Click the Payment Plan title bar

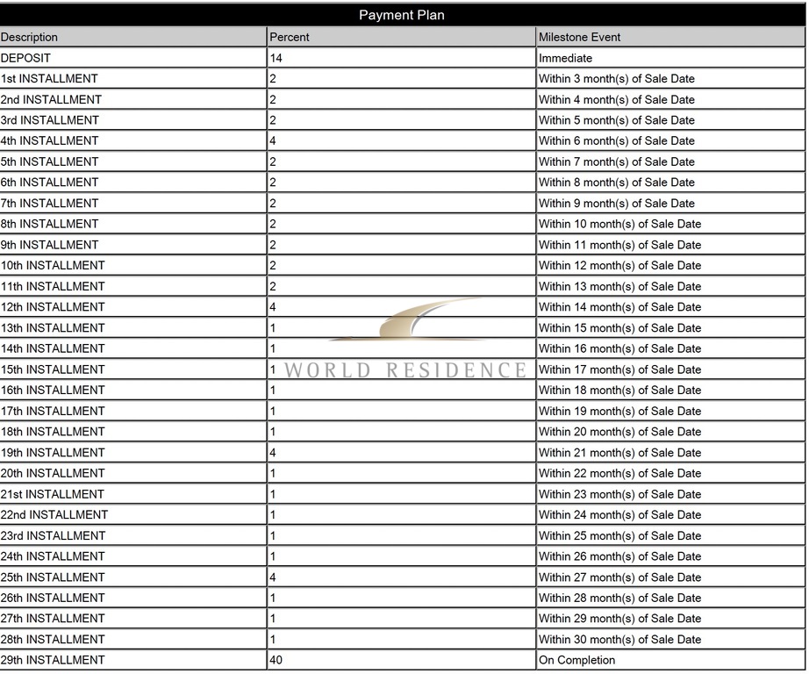click(403, 15)
